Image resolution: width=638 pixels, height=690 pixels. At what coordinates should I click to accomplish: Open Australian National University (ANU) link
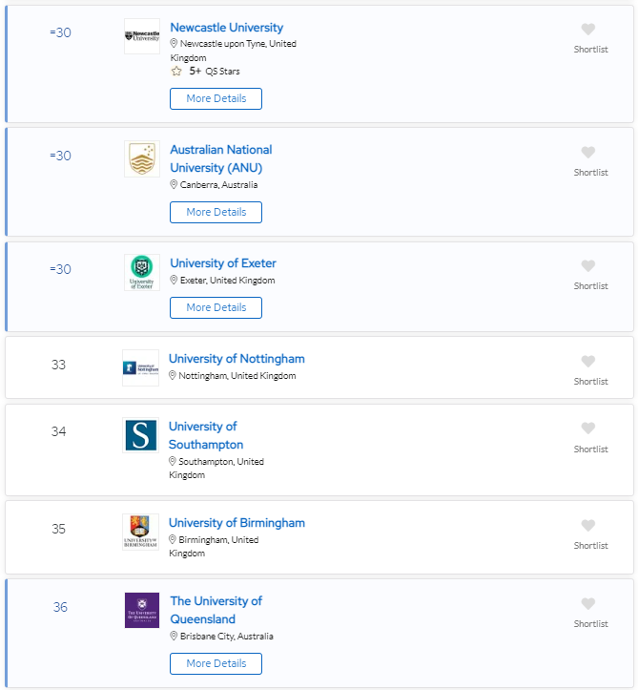tap(220, 158)
